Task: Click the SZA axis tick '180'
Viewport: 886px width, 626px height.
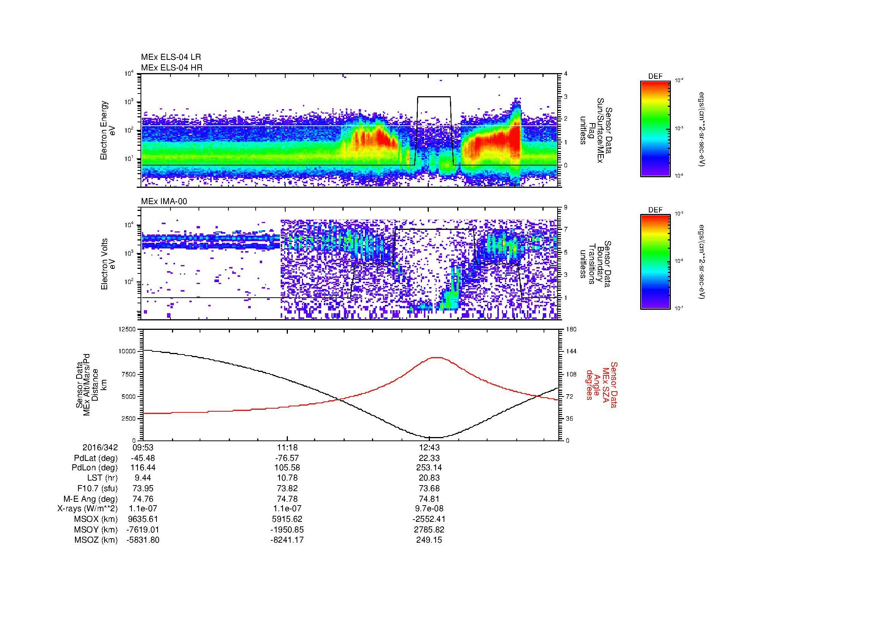Action: point(572,329)
